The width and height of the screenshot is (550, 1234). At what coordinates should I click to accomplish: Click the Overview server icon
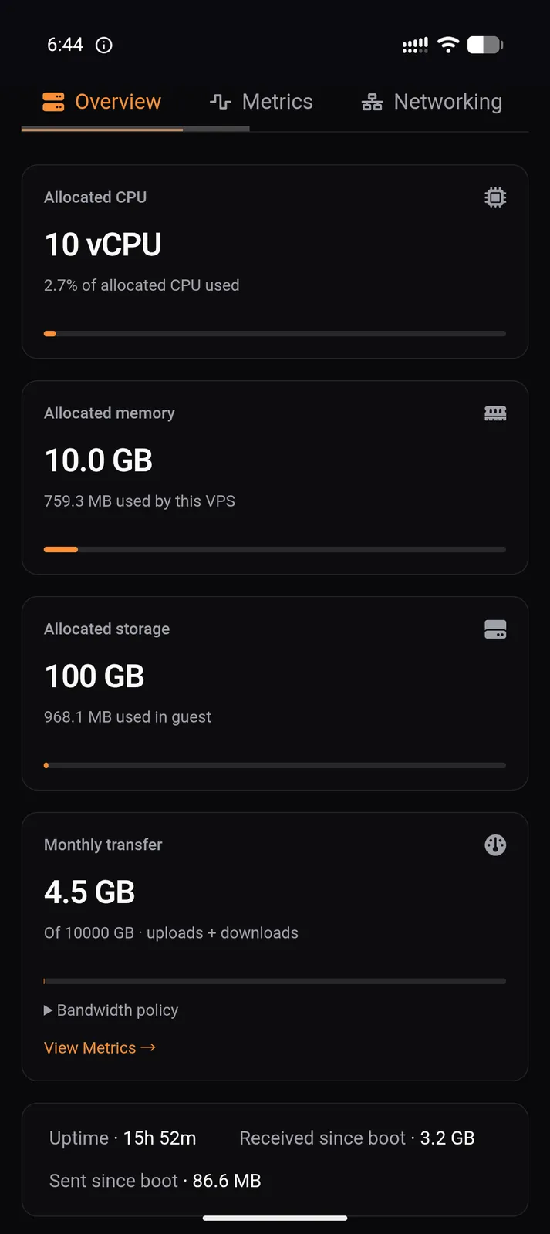(53, 102)
